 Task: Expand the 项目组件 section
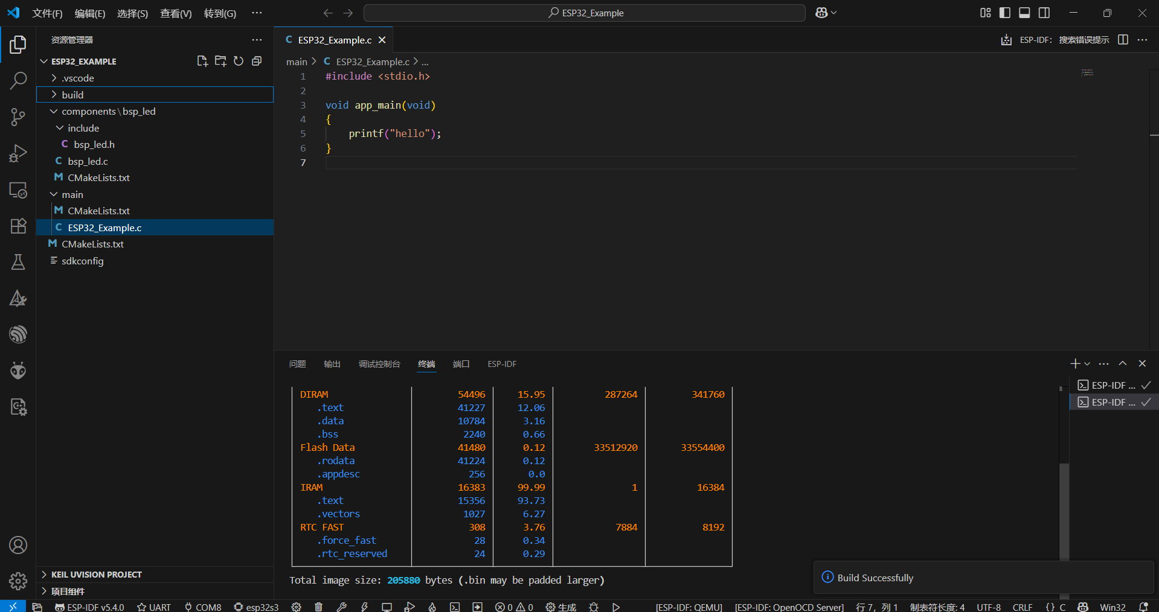coord(155,591)
